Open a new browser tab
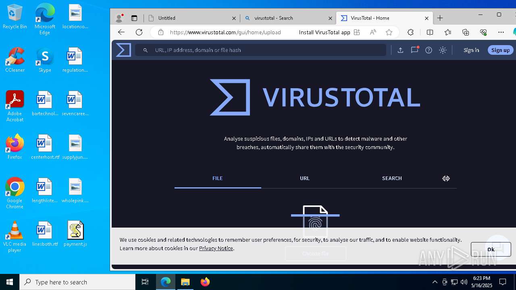The height and width of the screenshot is (290, 516). tap(440, 18)
